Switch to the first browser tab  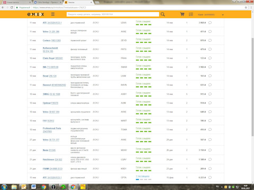coord(17,3)
